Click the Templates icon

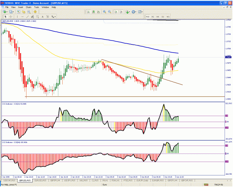139,12
